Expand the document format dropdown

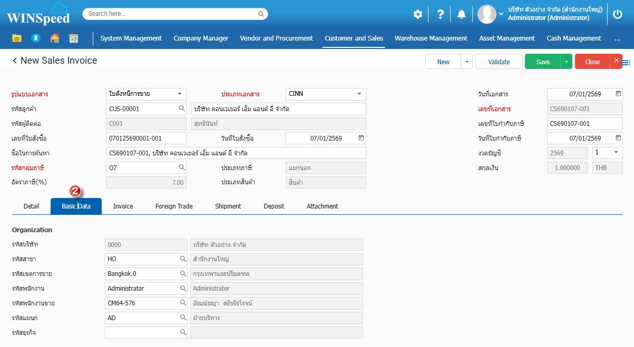[180, 94]
